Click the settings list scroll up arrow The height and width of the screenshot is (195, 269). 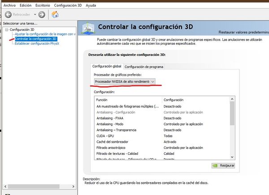[x=232, y=99]
